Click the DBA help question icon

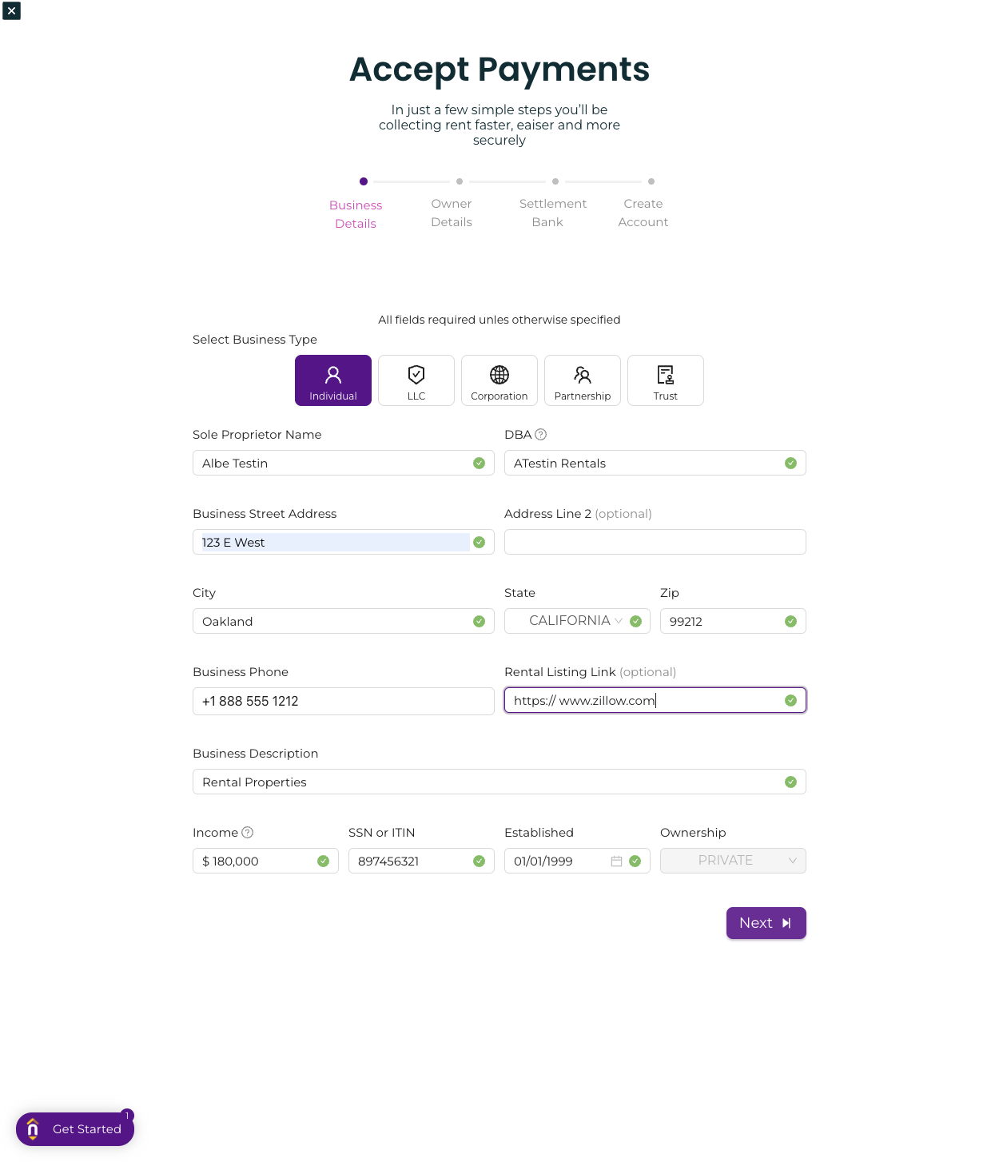point(541,435)
